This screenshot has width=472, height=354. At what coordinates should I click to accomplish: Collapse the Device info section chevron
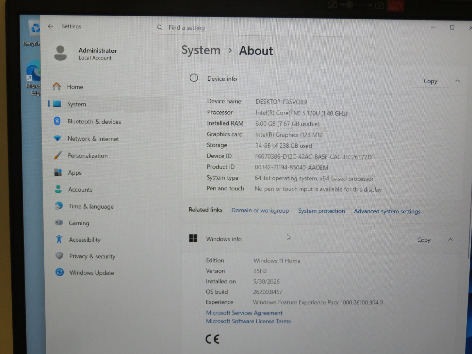458,81
